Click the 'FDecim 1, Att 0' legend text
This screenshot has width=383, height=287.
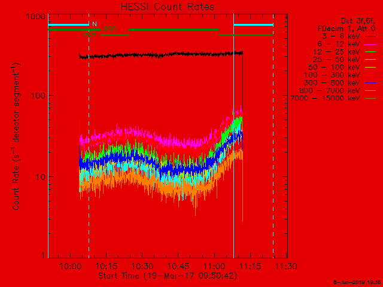click(346, 29)
